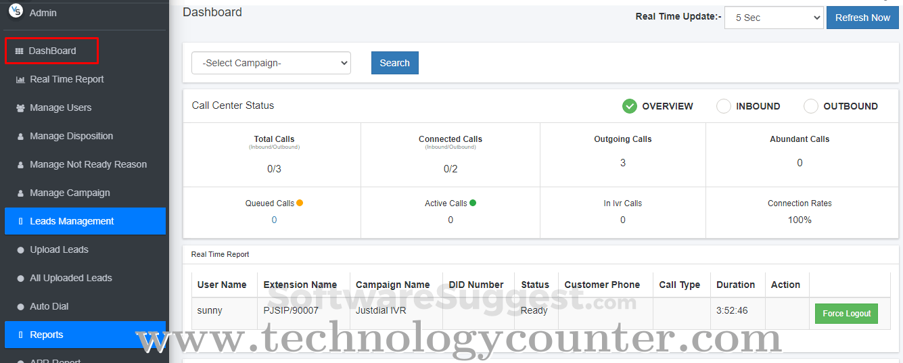Click the Connection Rates value 100%
The height and width of the screenshot is (363, 903).
(800, 220)
